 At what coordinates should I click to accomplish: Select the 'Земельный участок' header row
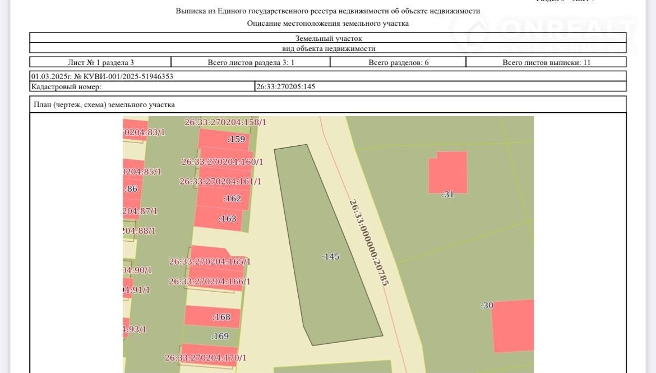click(x=328, y=38)
